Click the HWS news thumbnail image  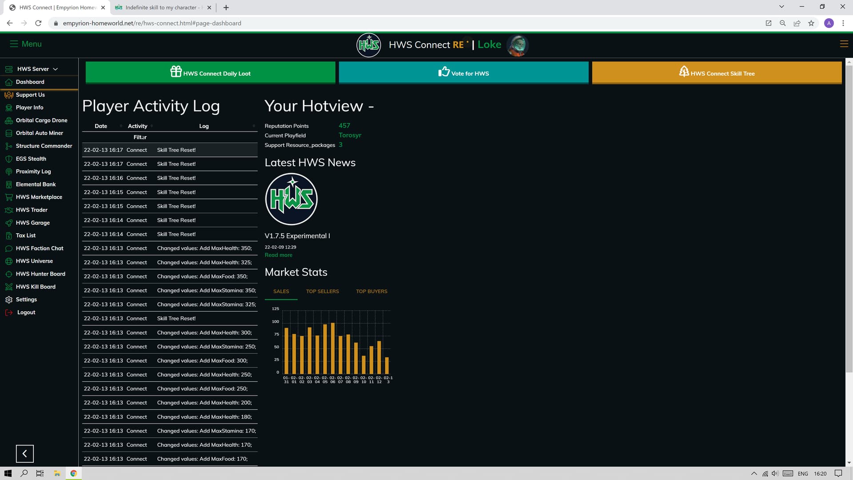[x=291, y=199]
